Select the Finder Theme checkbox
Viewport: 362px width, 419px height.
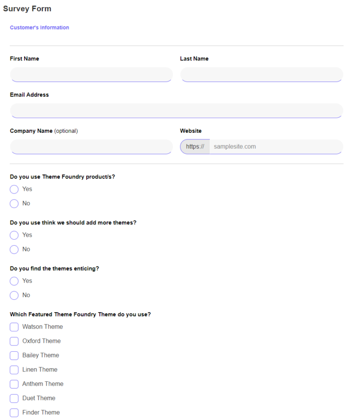point(14,412)
